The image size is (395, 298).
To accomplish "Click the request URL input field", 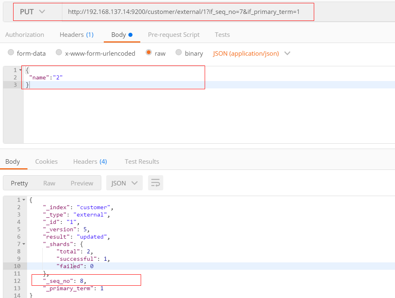I will coord(185,12).
